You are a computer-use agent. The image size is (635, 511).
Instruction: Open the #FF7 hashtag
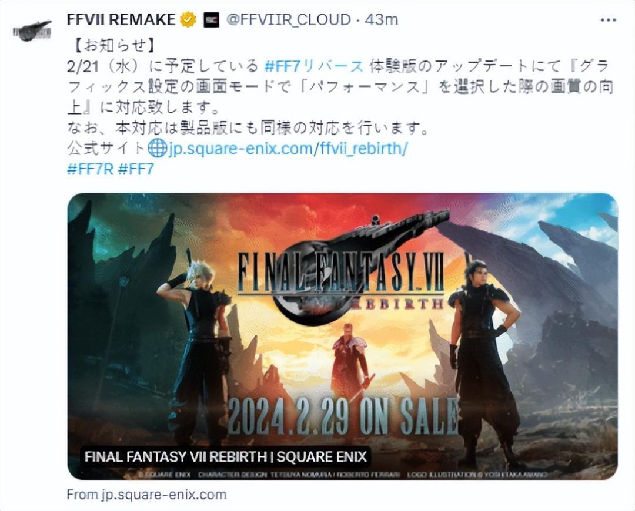click(x=136, y=169)
